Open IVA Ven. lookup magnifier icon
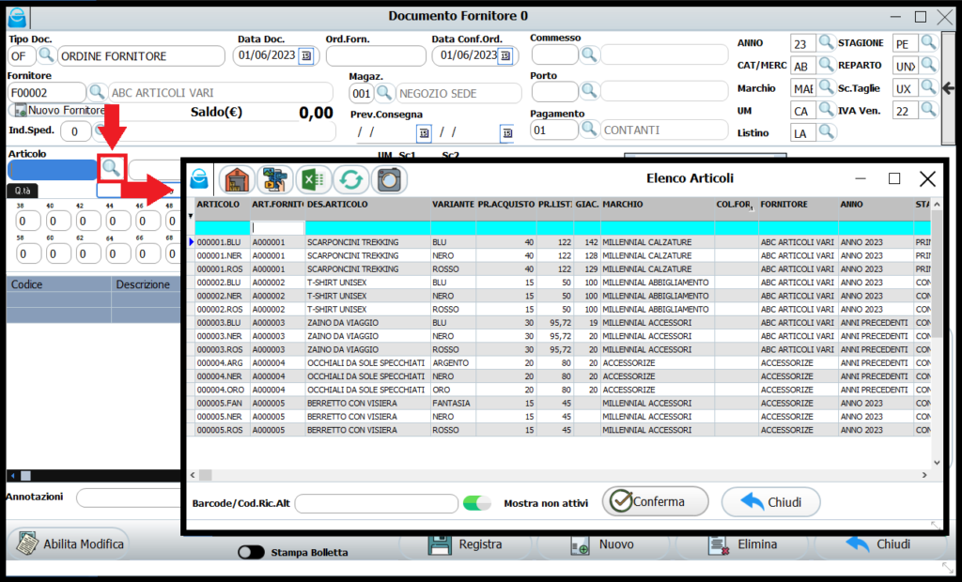This screenshot has width=962, height=582. click(x=928, y=111)
